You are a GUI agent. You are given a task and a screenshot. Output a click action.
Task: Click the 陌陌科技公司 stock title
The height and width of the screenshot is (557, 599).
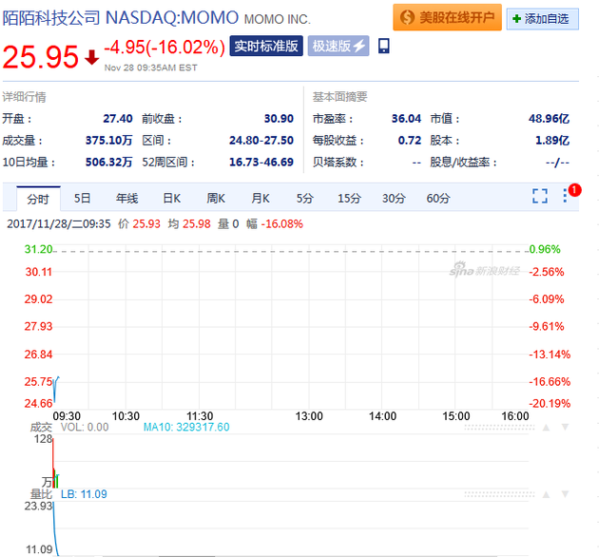(51, 18)
